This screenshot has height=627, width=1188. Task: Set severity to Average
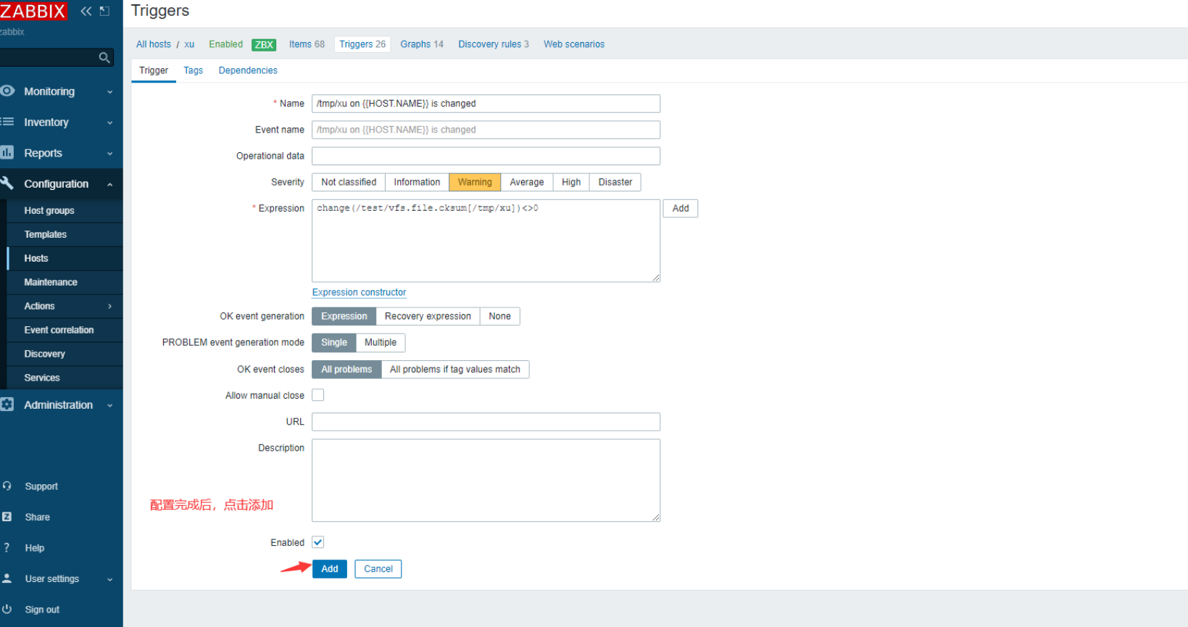click(x=527, y=182)
